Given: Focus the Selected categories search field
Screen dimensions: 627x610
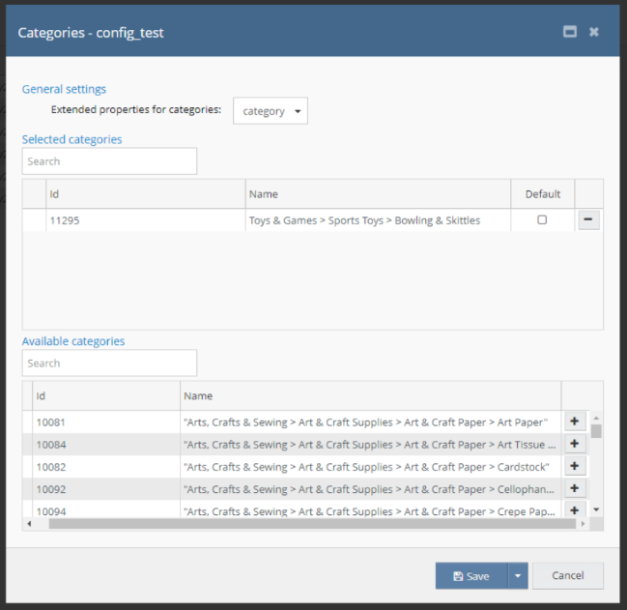Looking at the screenshot, I should point(109,161).
